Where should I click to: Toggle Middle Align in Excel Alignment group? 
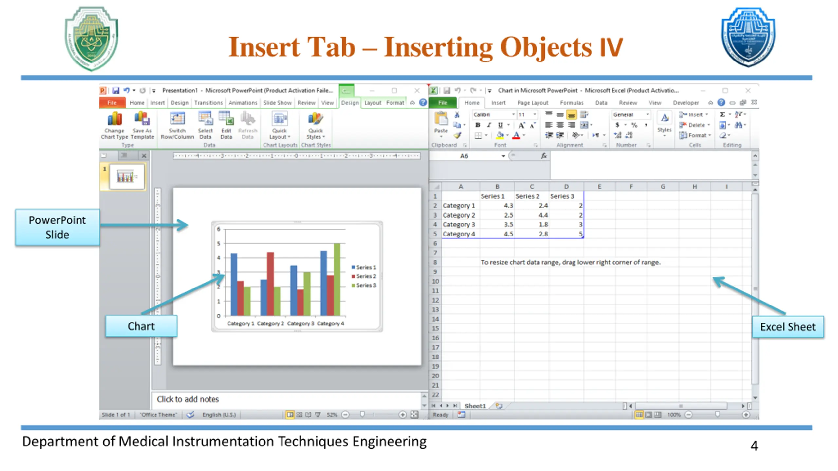[x=560, y=114]
